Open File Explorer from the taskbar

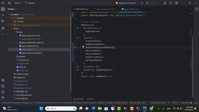click(x=100, y=109)
